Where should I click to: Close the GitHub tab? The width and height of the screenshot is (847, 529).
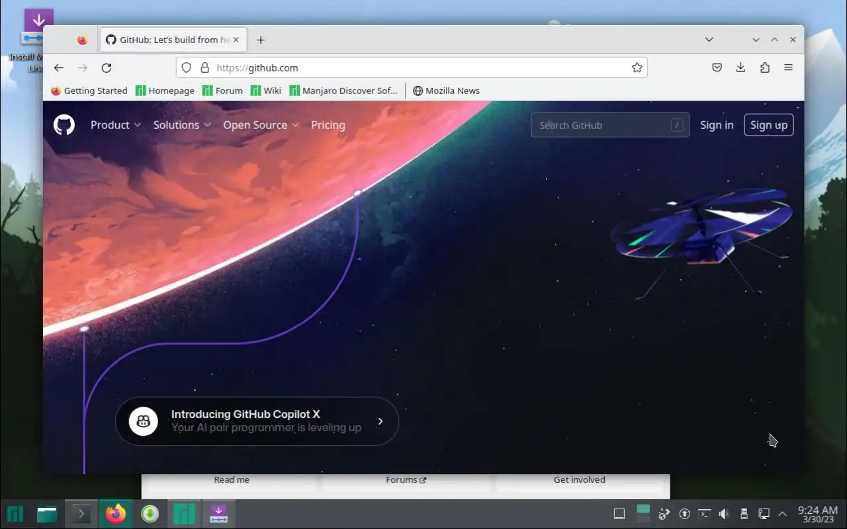236,40
